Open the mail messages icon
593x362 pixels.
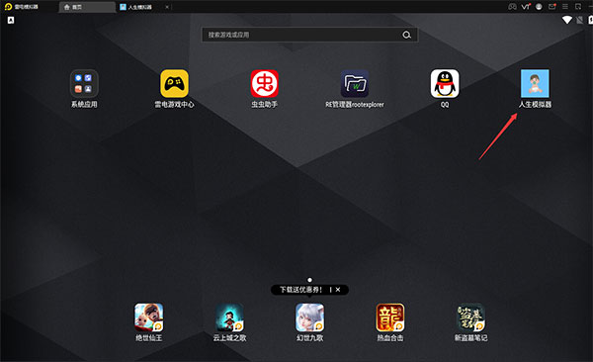(551, 7)
